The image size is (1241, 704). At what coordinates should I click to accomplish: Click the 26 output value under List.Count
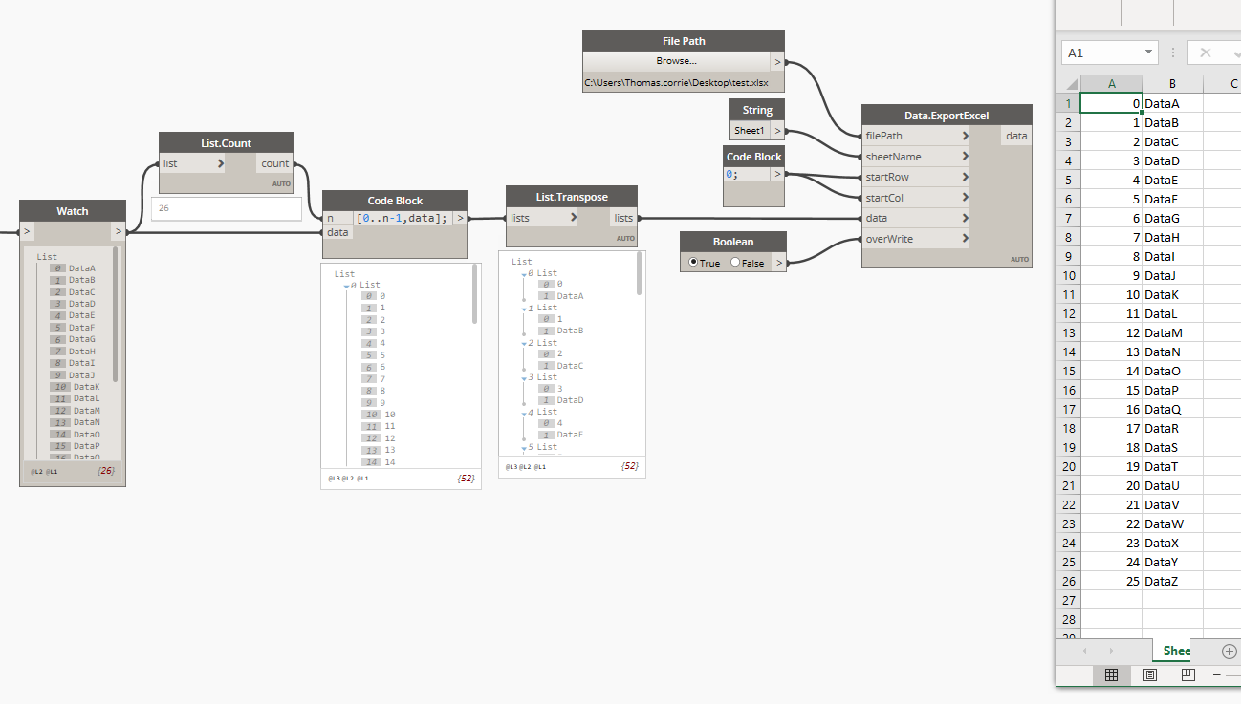(x=226, y=208)
